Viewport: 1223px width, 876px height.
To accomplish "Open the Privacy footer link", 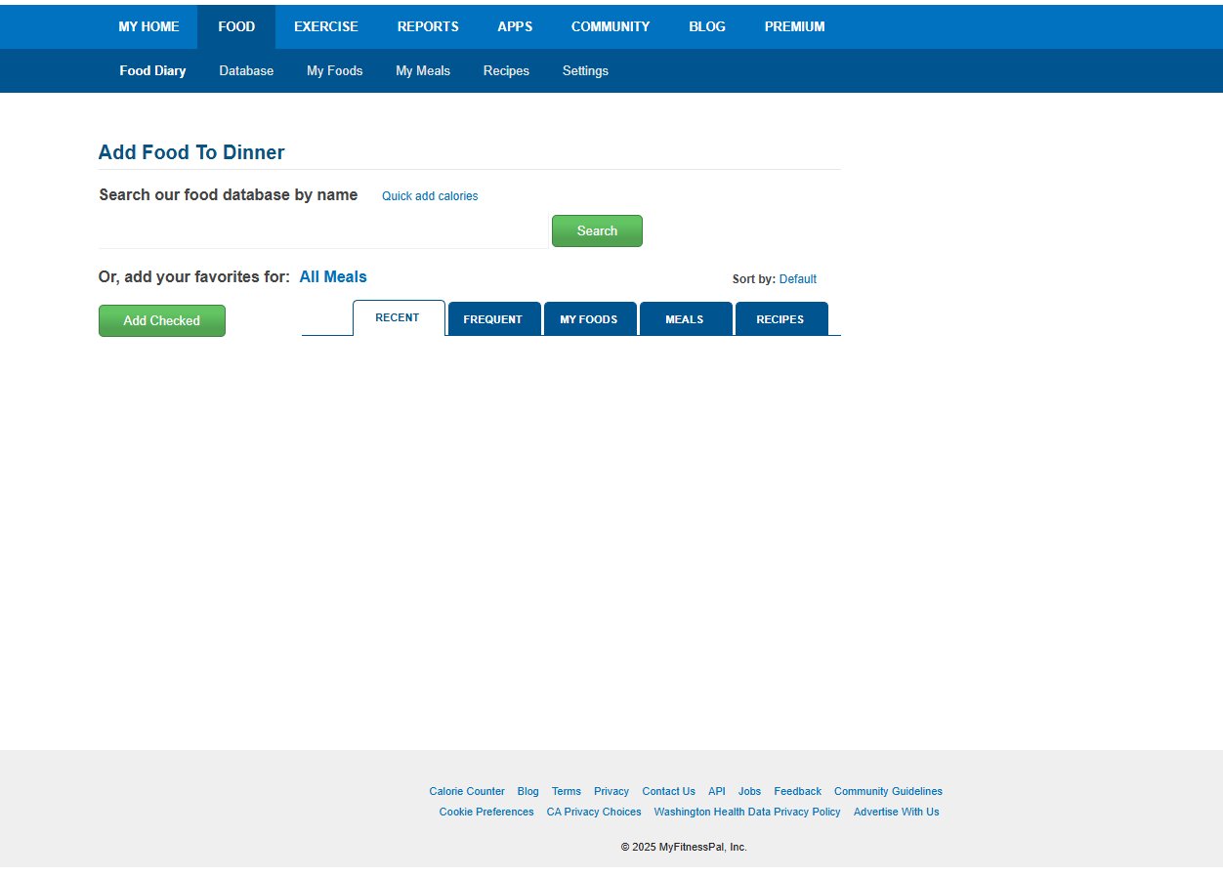I will pyautogui.click(x=611, y=791).
